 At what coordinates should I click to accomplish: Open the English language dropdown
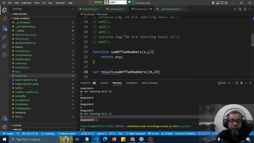[117, 2]
